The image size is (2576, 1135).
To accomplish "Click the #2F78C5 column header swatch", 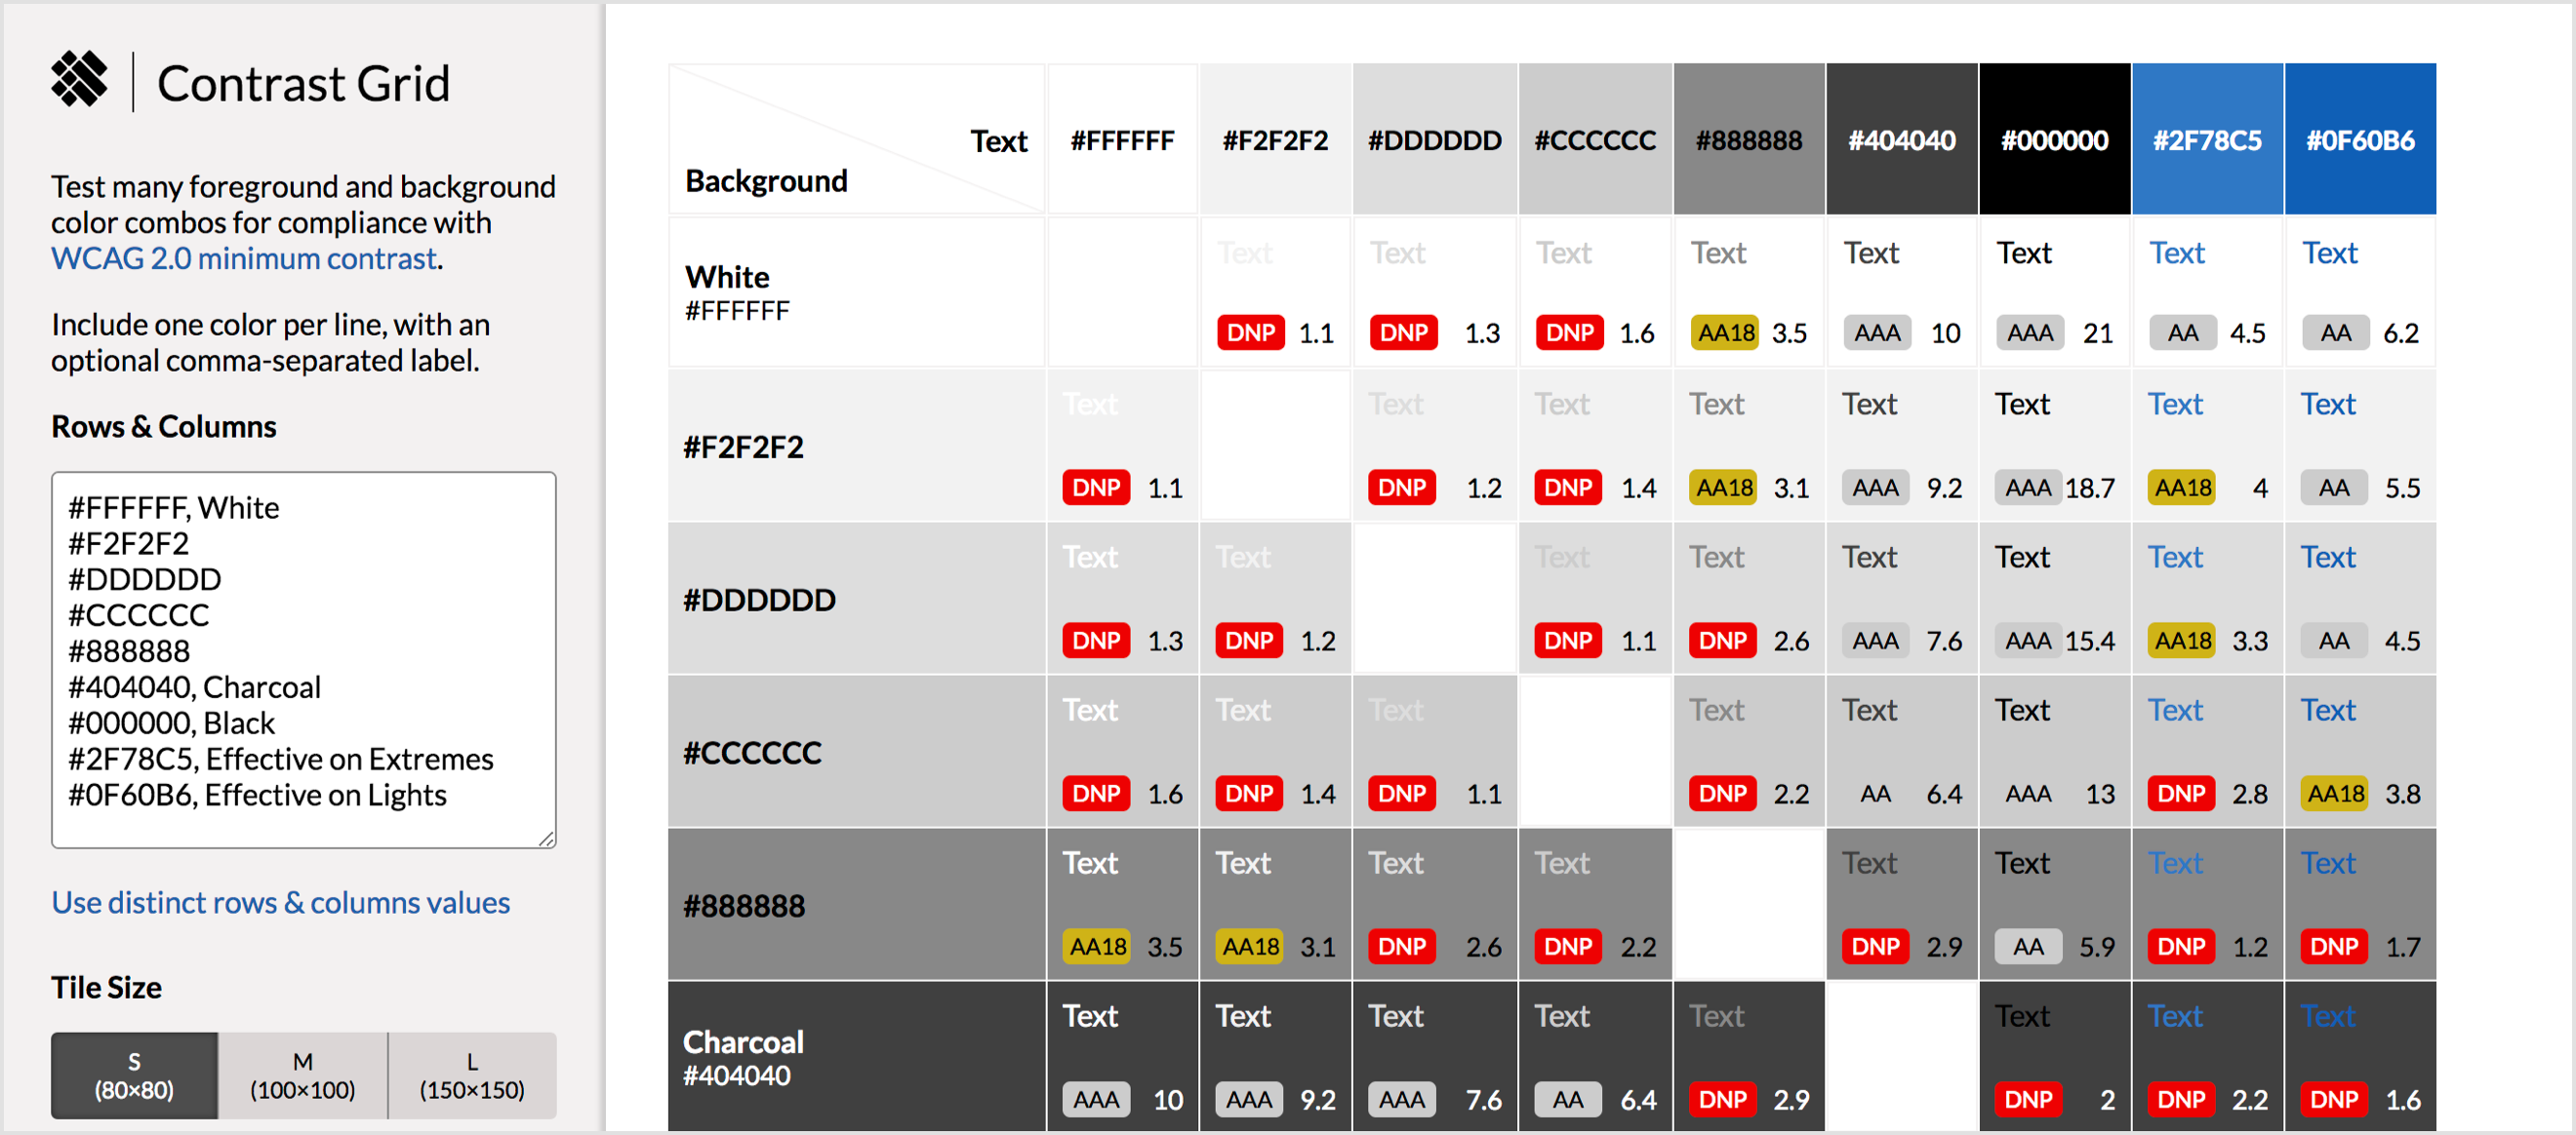I will point(2206,139).
